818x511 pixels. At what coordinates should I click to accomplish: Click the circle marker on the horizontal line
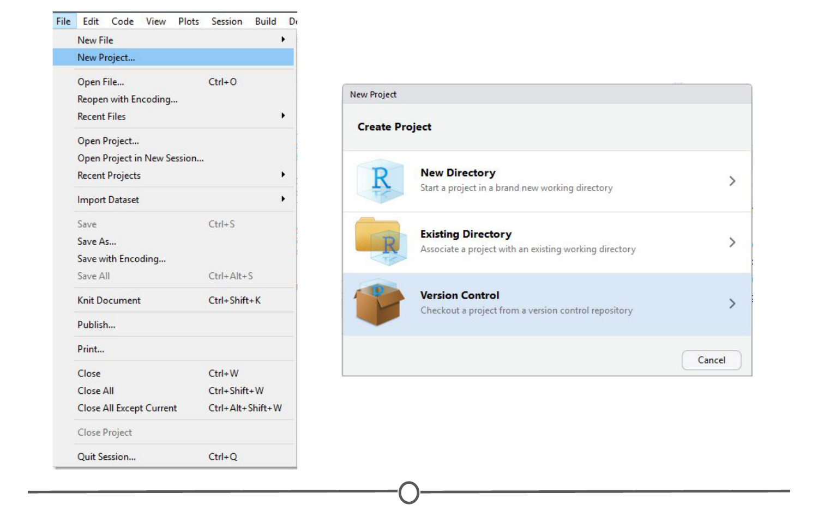(x=409, y=492)
